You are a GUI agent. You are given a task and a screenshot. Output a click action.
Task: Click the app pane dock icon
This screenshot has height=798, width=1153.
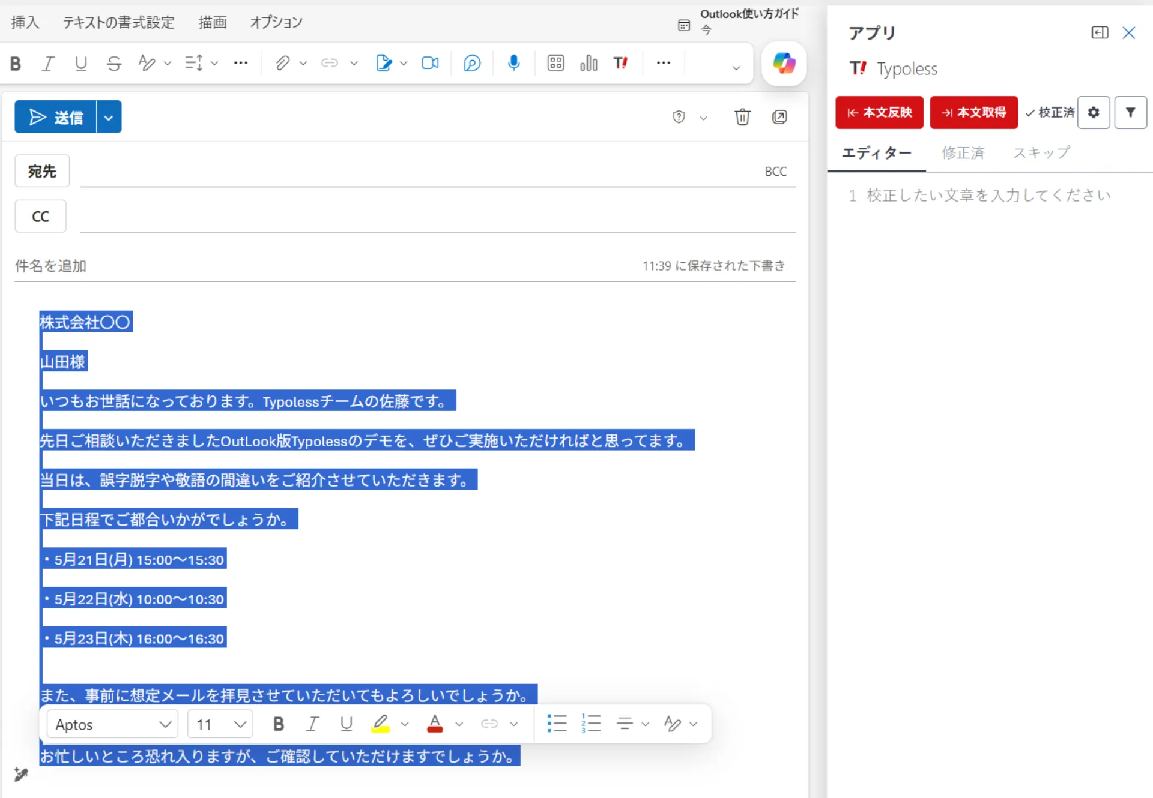pyautogui.click(x=1100, y=32)
